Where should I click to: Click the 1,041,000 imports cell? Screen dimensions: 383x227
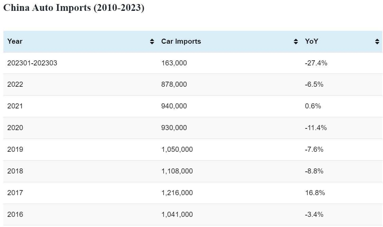pos(177,214)
